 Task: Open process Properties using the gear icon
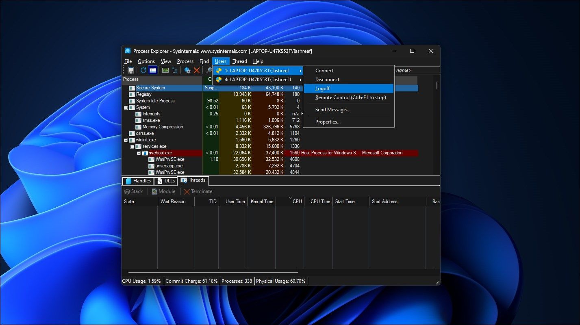pyautogui.click(x=188, y=70)
